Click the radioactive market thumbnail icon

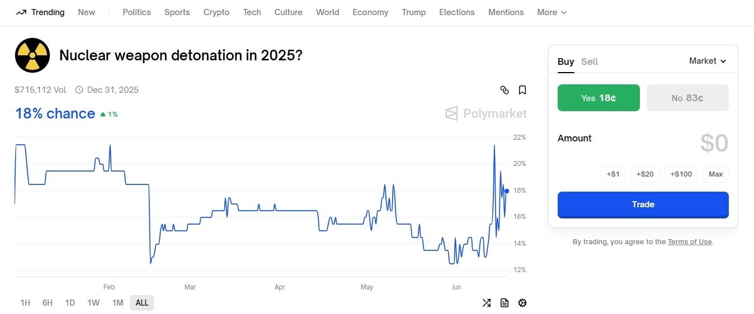point(32,55)
